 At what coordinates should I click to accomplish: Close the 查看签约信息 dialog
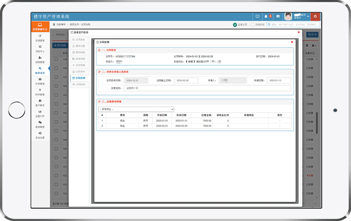299,32
